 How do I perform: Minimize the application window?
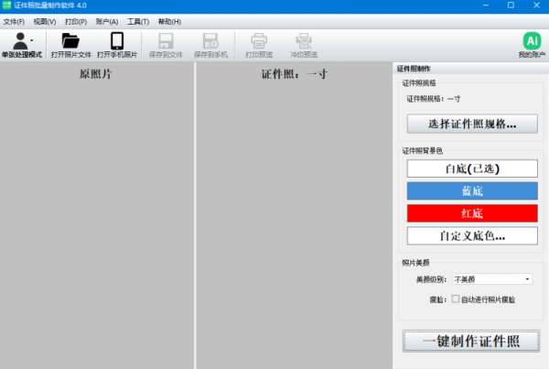pyautogui.click(x=485, y=5)
